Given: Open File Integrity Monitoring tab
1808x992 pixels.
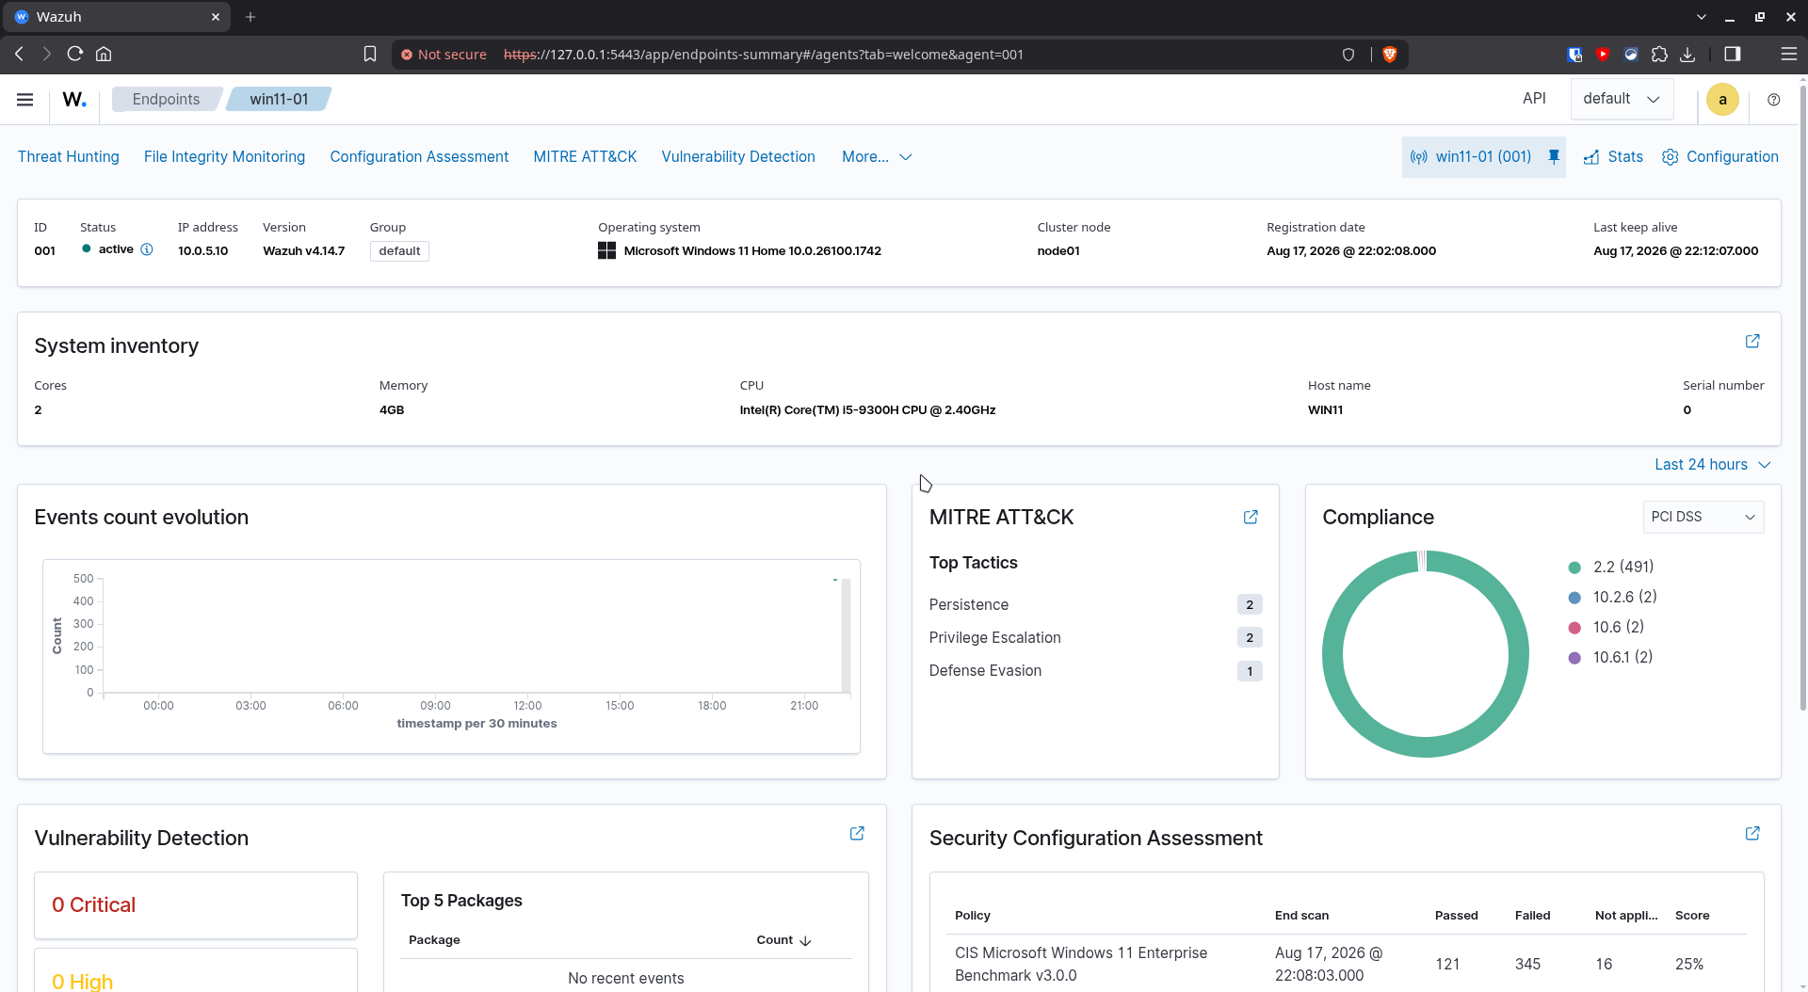Looking at the screenshot, I should pyautogui.click(x=224, y=157).
